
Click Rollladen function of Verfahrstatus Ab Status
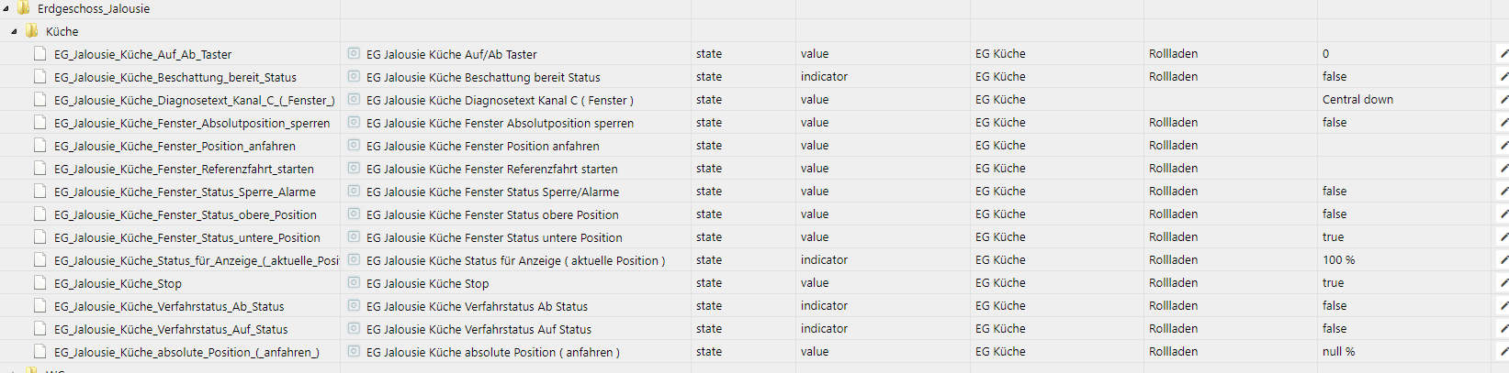tap(1173, 306)
